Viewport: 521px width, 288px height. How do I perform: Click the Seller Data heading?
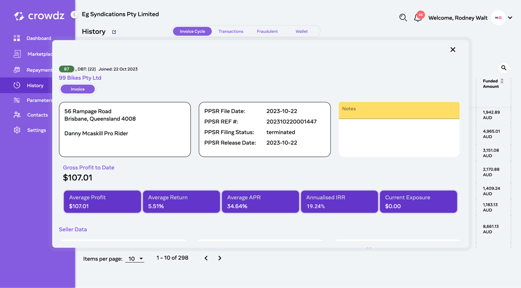click(x=73, y=230)
